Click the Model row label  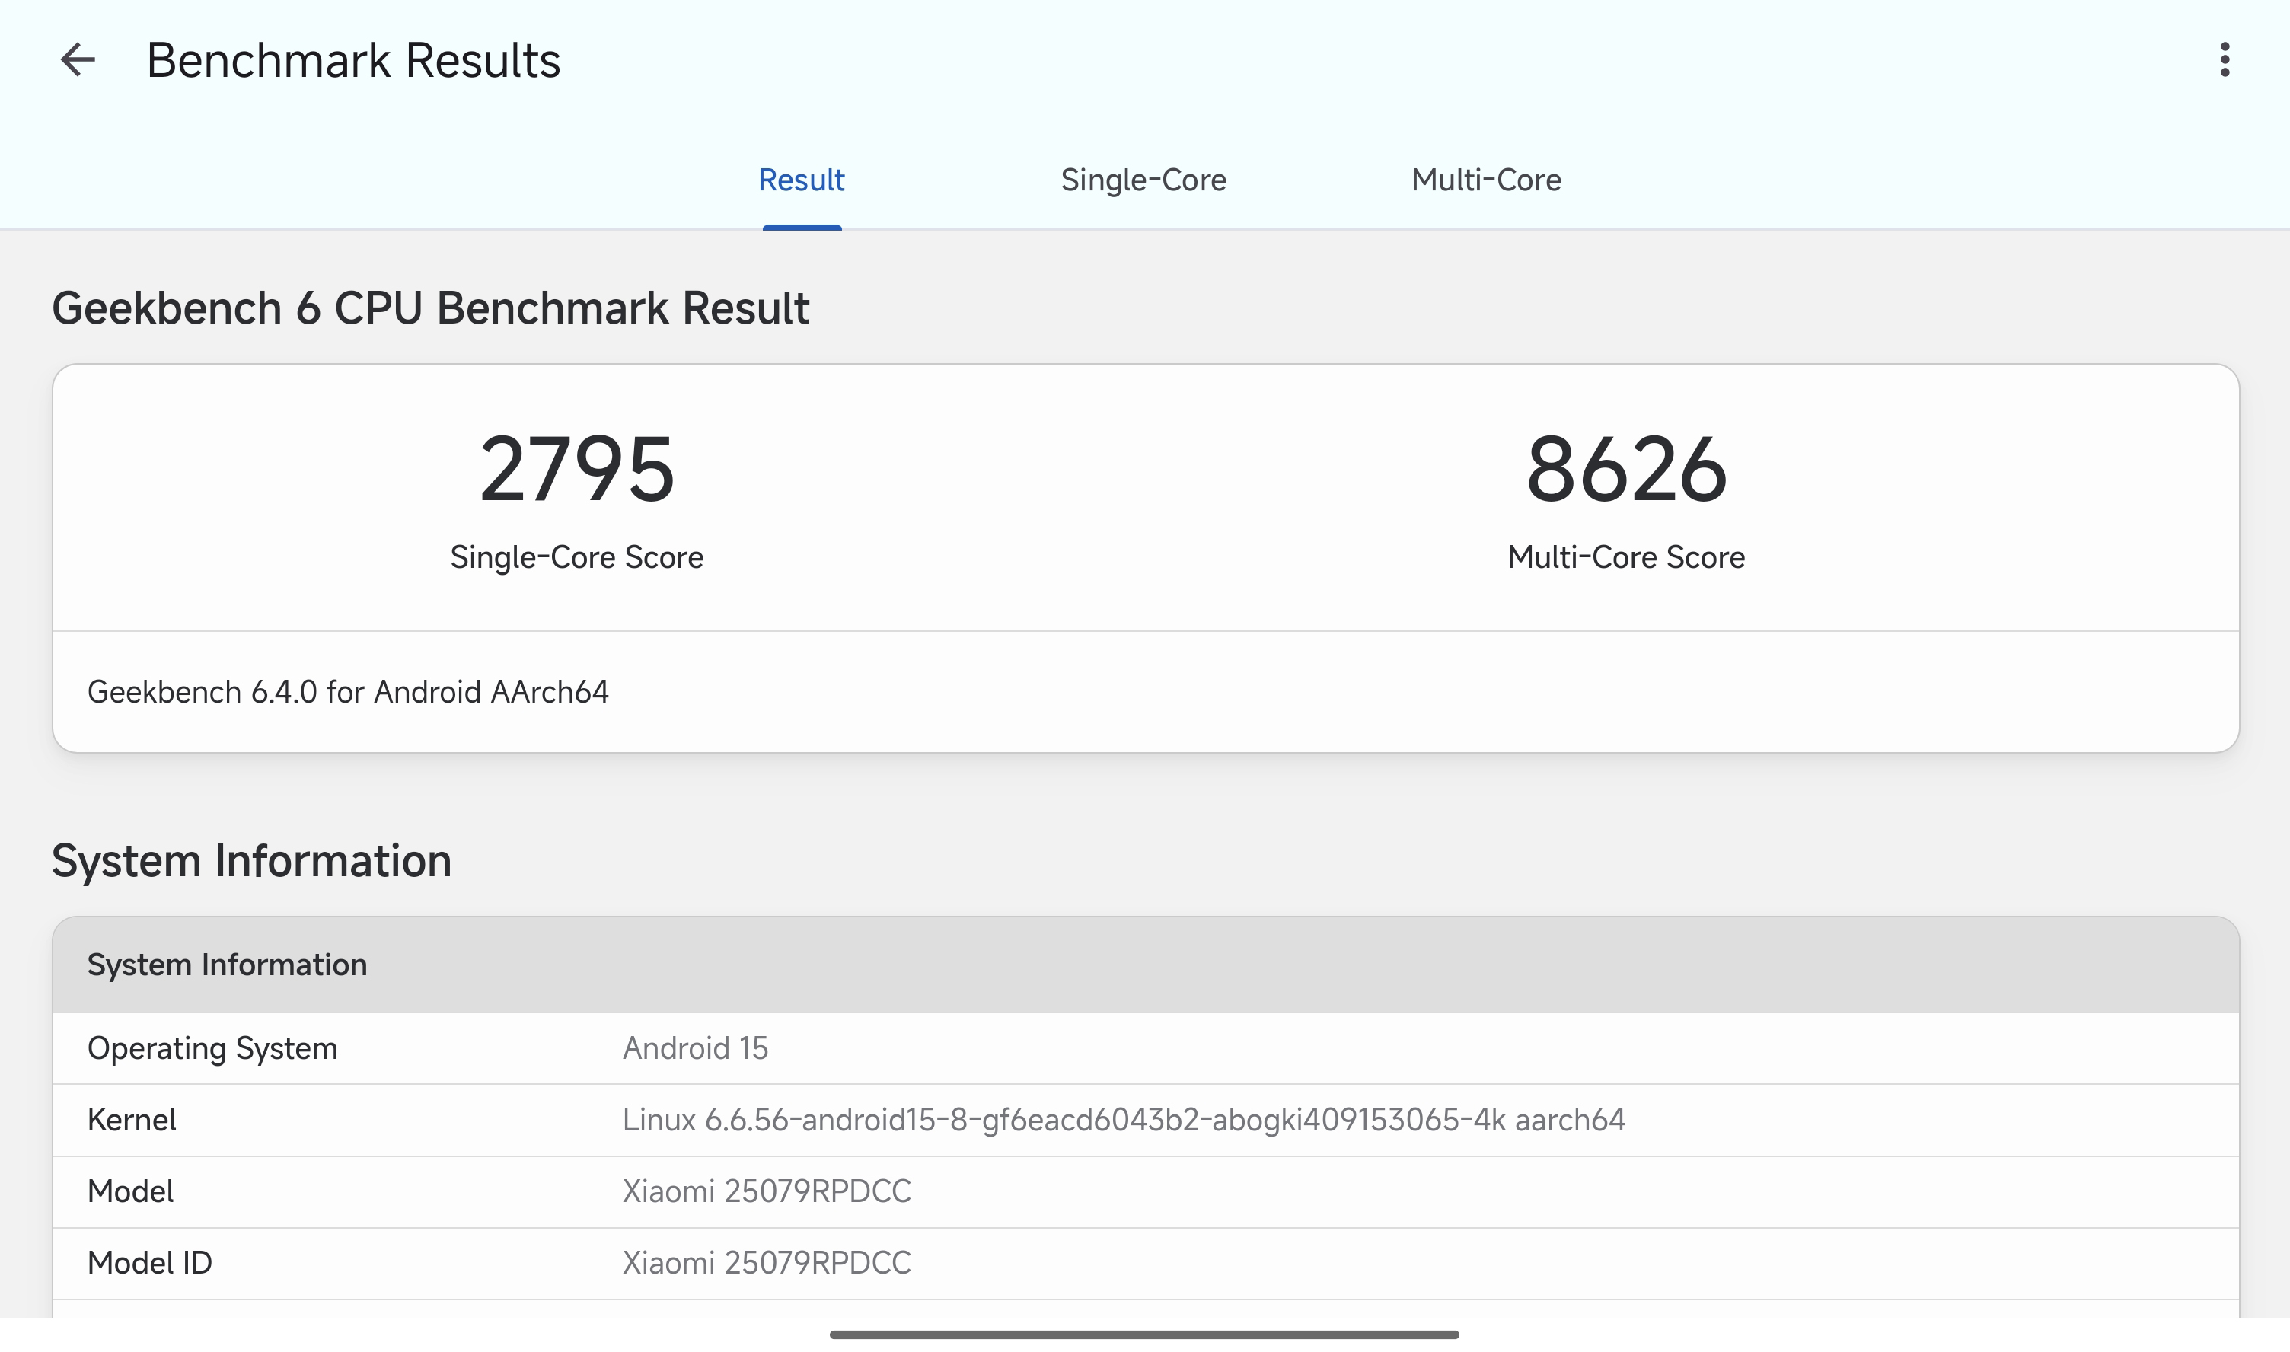pos(130,1191)
